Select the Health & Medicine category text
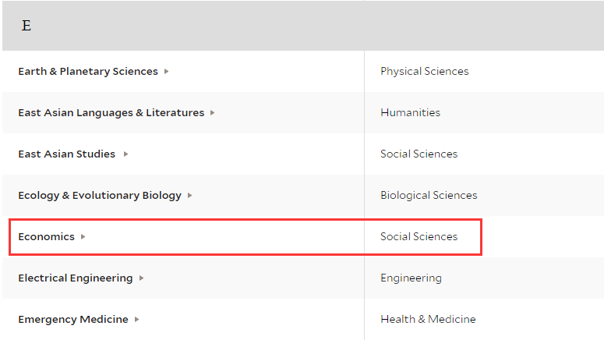The width and height of the screenshot is (604, 340). [428, 319]
